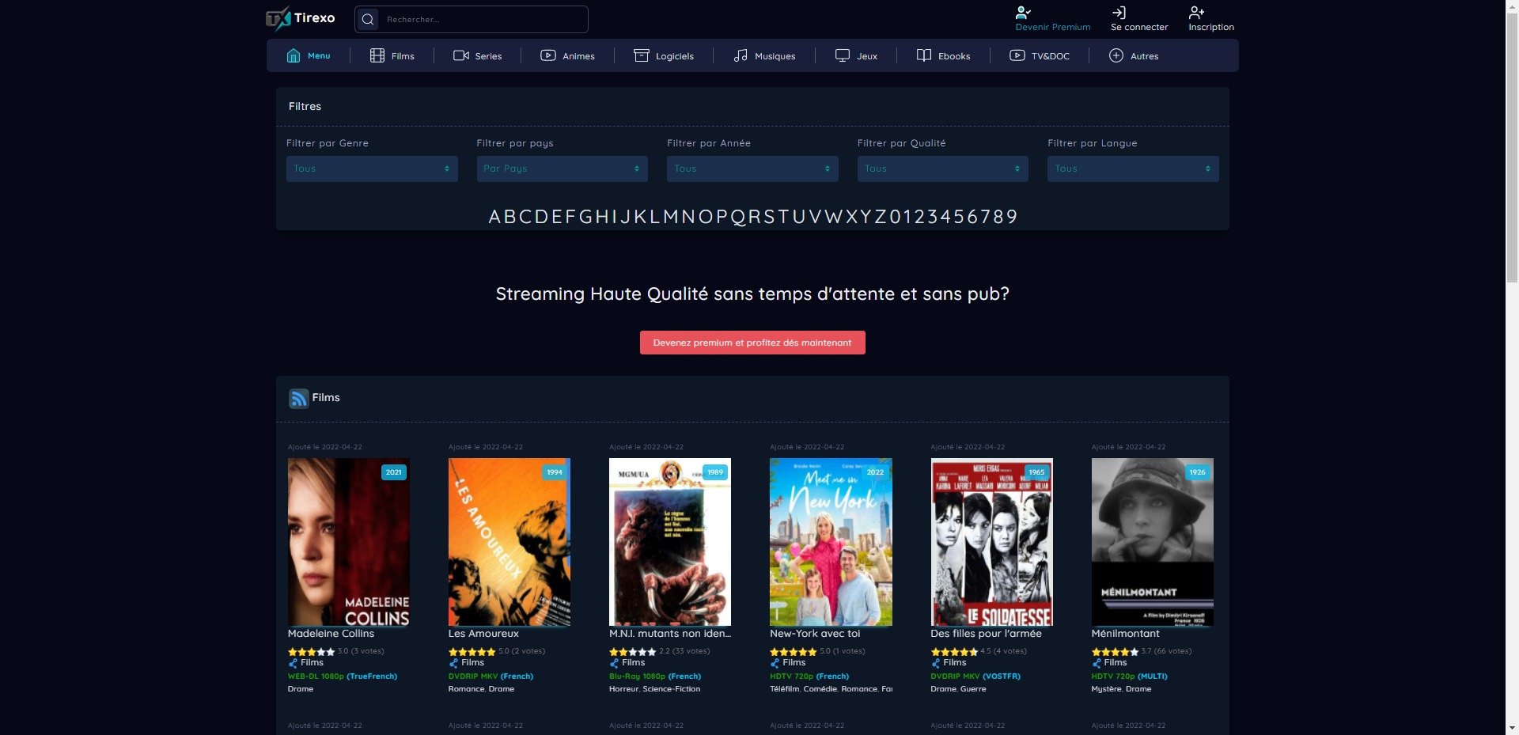
Task: Open Animes via its play icon
Action: pyautogui.click(x=547, y=55)
